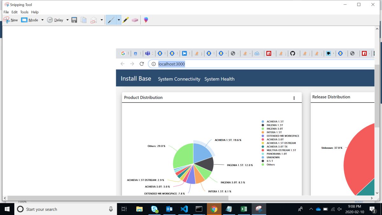Open the Pen color options dropdown
The width and height of the screenshot is (382, 215).
click(x=119, y=20)
